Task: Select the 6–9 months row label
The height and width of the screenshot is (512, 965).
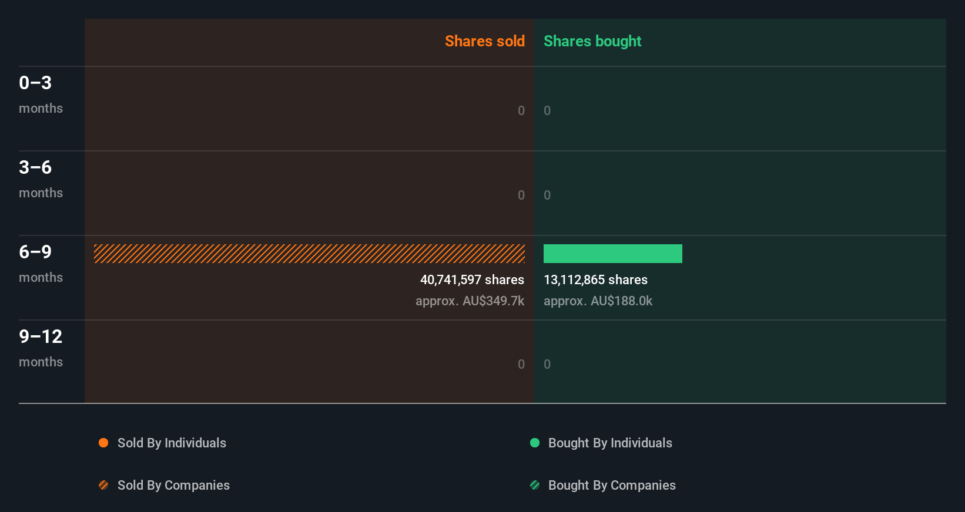Action: [x=41, y=263]
